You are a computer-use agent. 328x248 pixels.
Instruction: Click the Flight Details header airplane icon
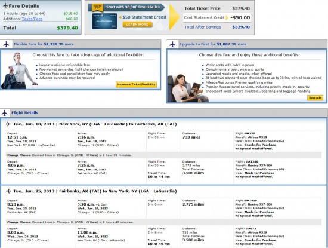(4, 113)
